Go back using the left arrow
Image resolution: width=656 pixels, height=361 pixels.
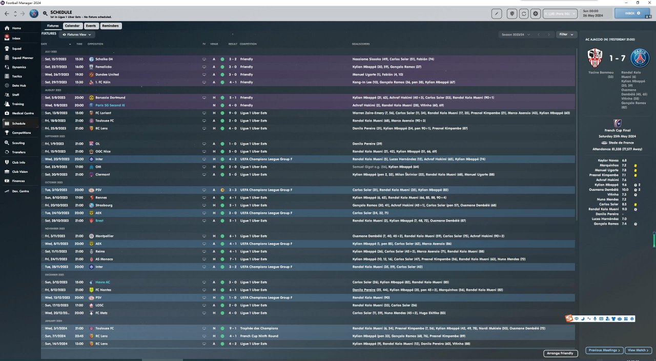point(7,13)
